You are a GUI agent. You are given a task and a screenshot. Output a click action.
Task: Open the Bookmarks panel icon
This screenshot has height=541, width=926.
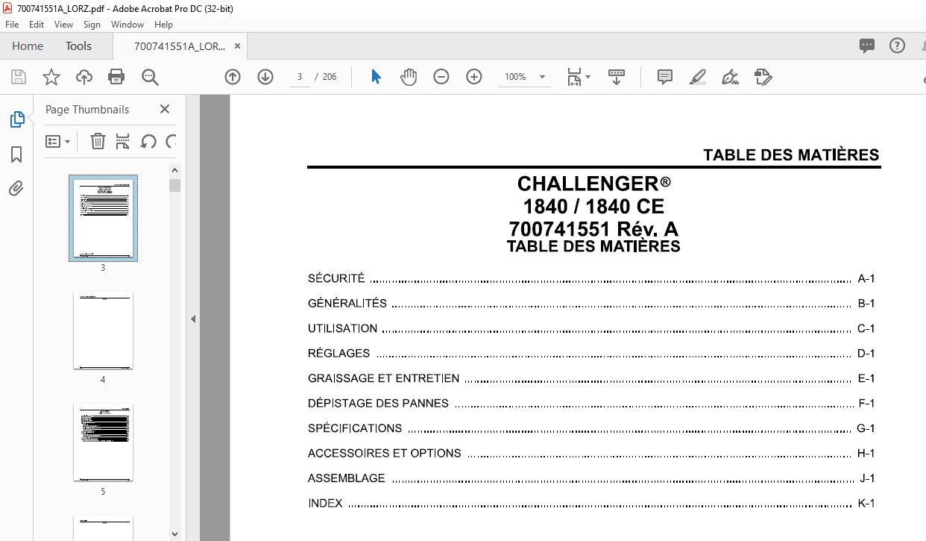16,154
